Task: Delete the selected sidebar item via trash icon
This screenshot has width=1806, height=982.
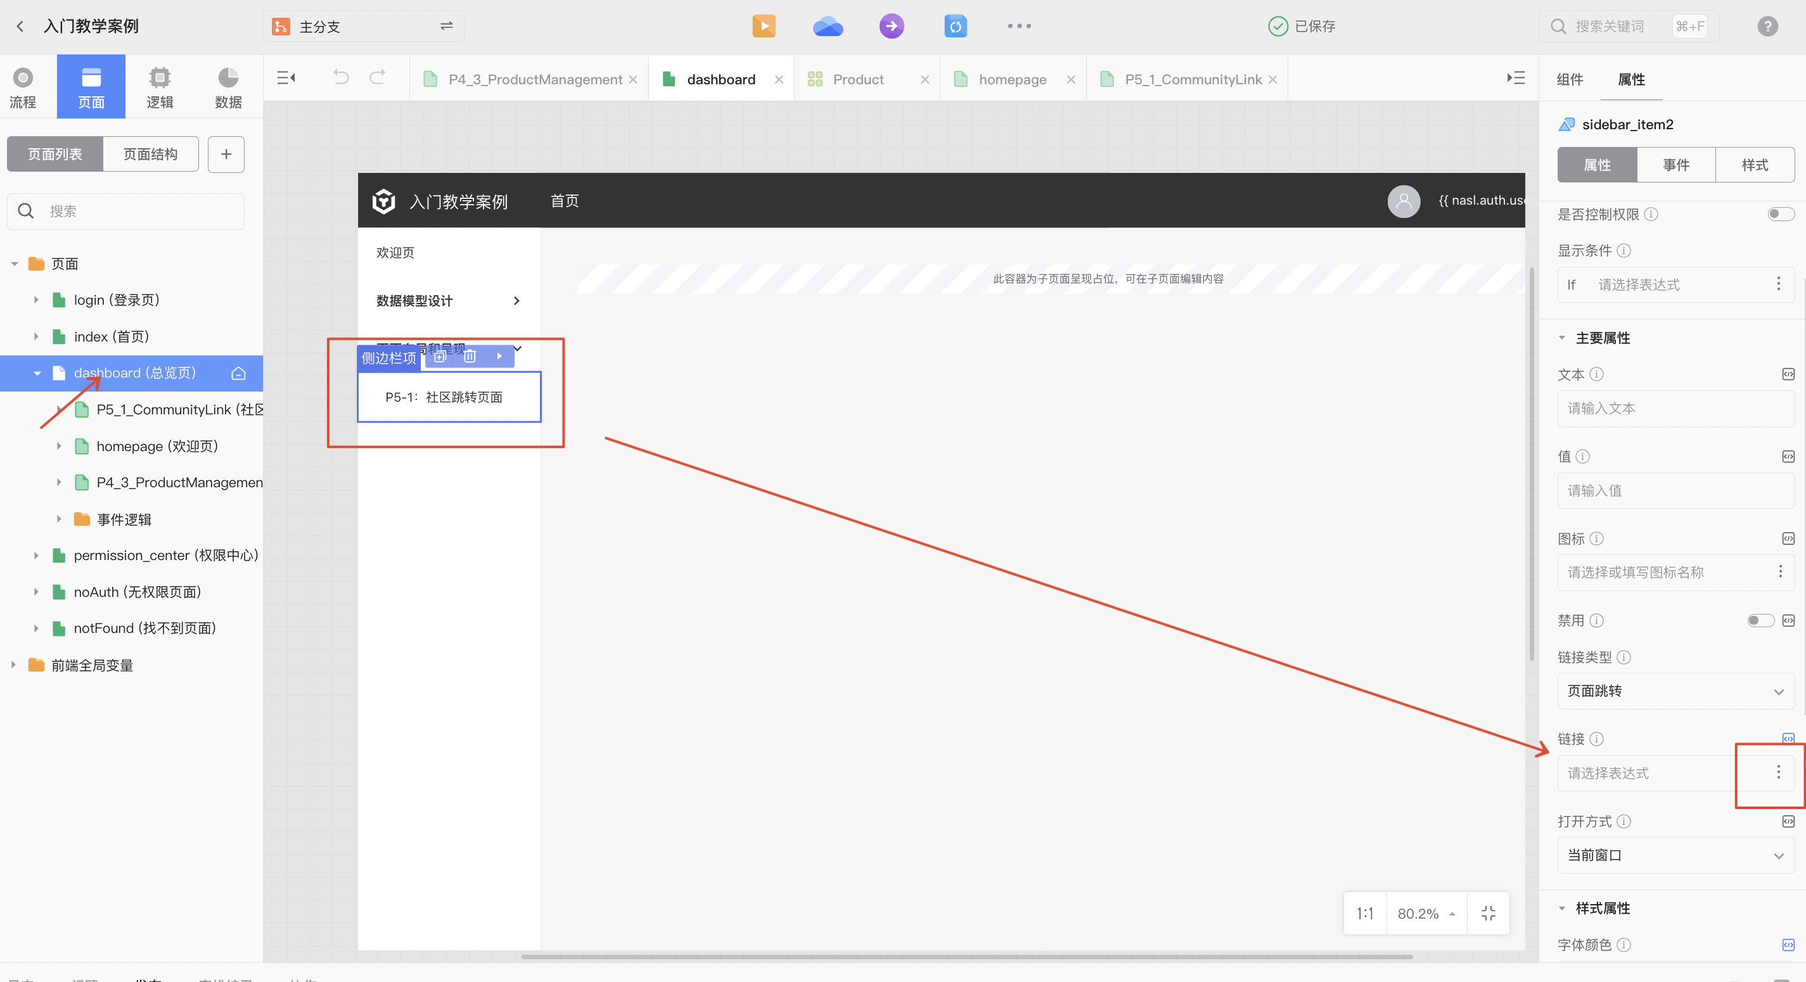Action: coord(470,356)
